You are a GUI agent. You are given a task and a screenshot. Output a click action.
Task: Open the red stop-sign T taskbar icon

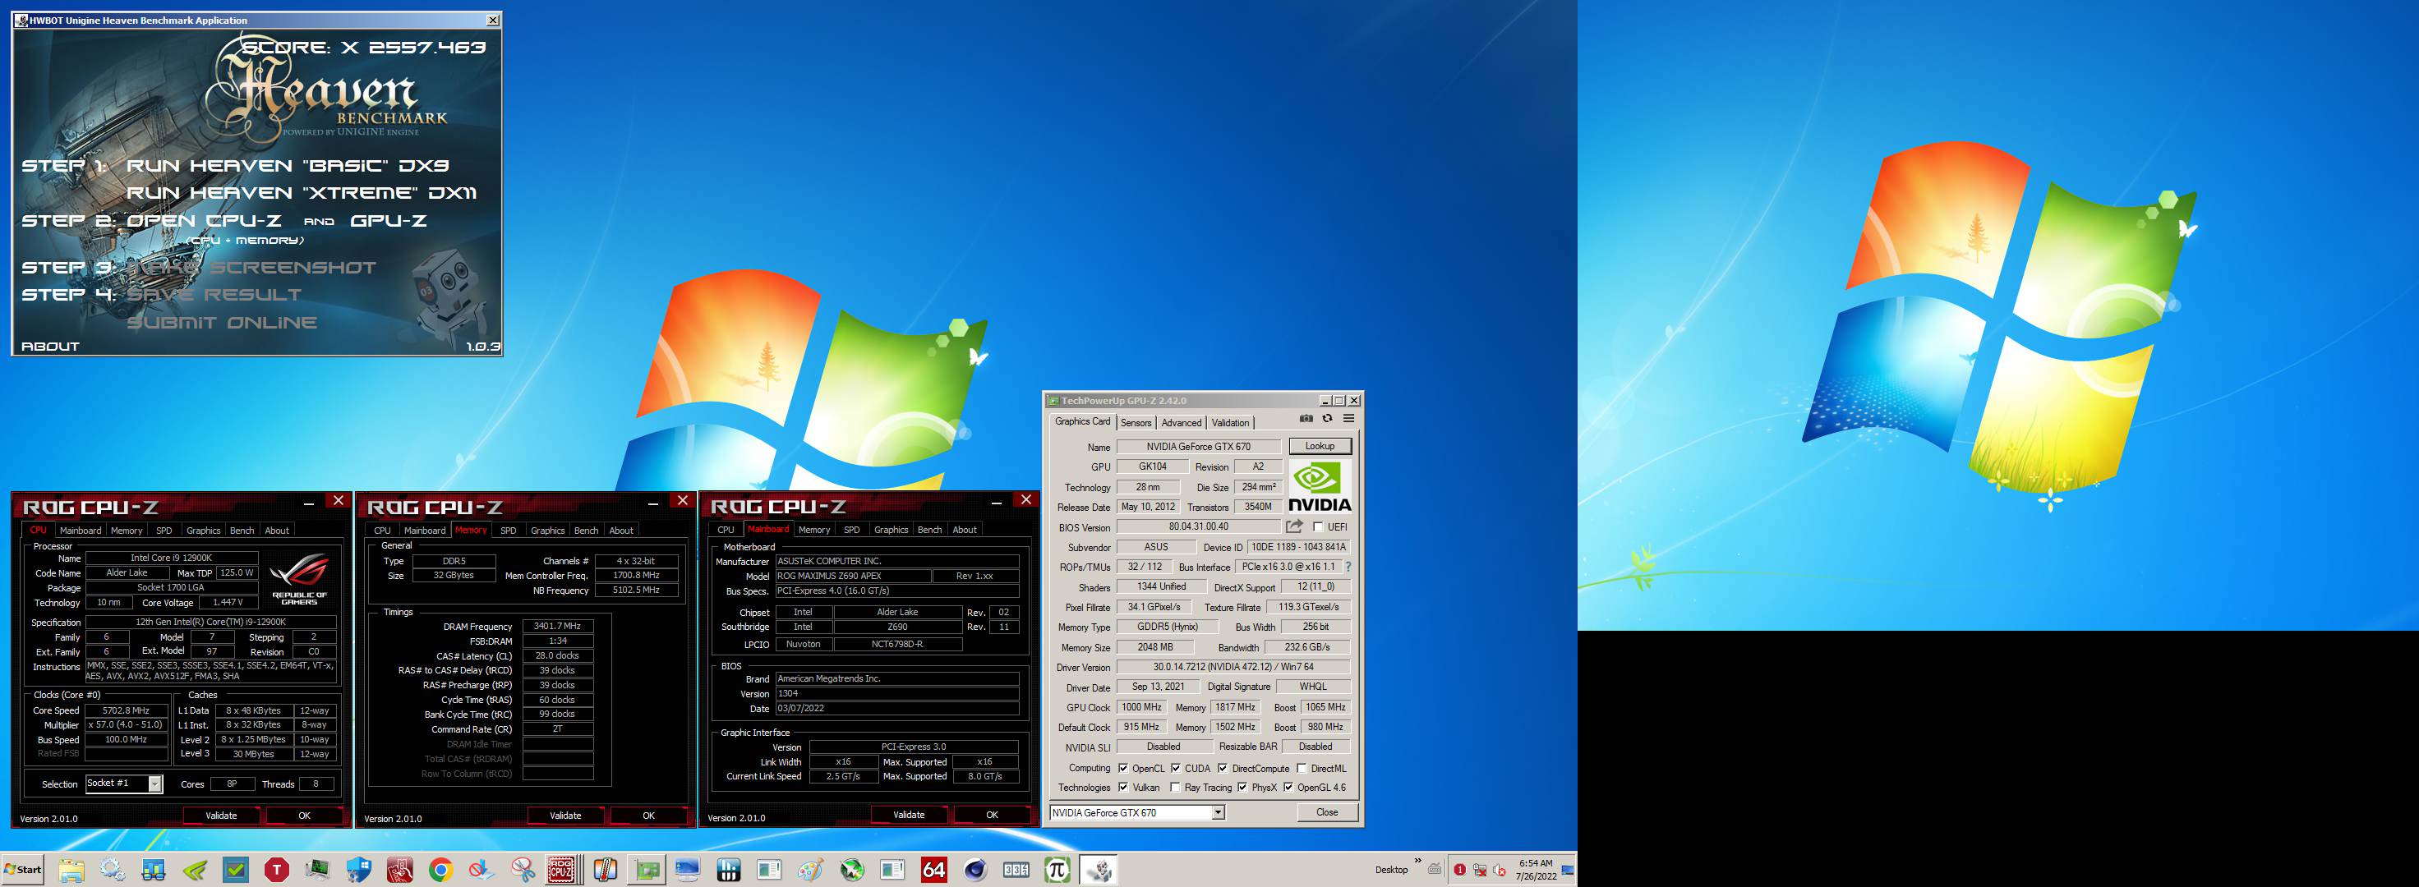pyautogui.click(x=276, y=870)
